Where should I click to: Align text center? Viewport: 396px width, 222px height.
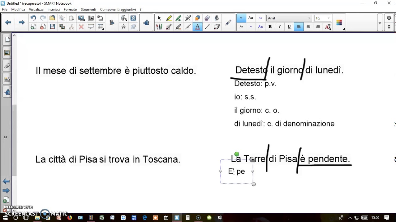308,27
